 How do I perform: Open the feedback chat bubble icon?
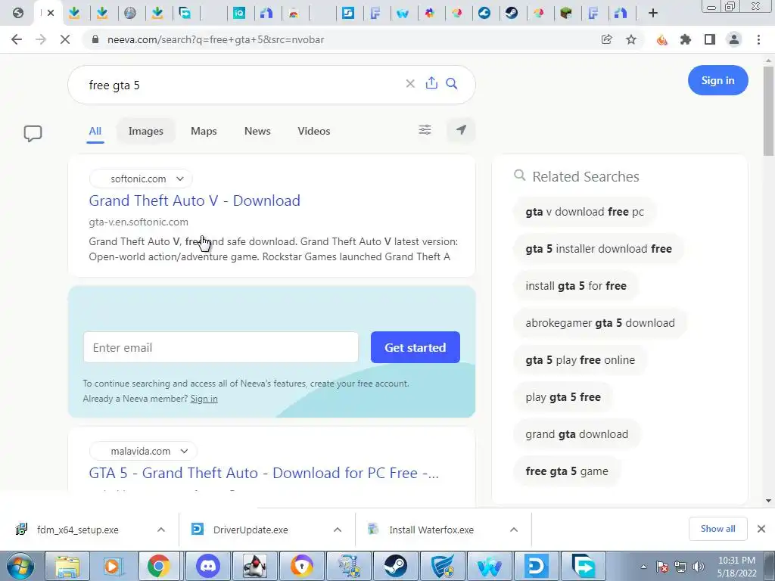(x=33, y=133)
